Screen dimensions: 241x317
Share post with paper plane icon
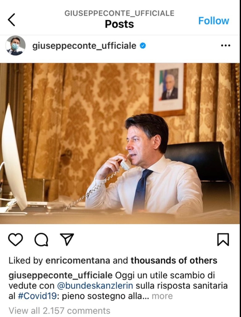coord(67,240)
